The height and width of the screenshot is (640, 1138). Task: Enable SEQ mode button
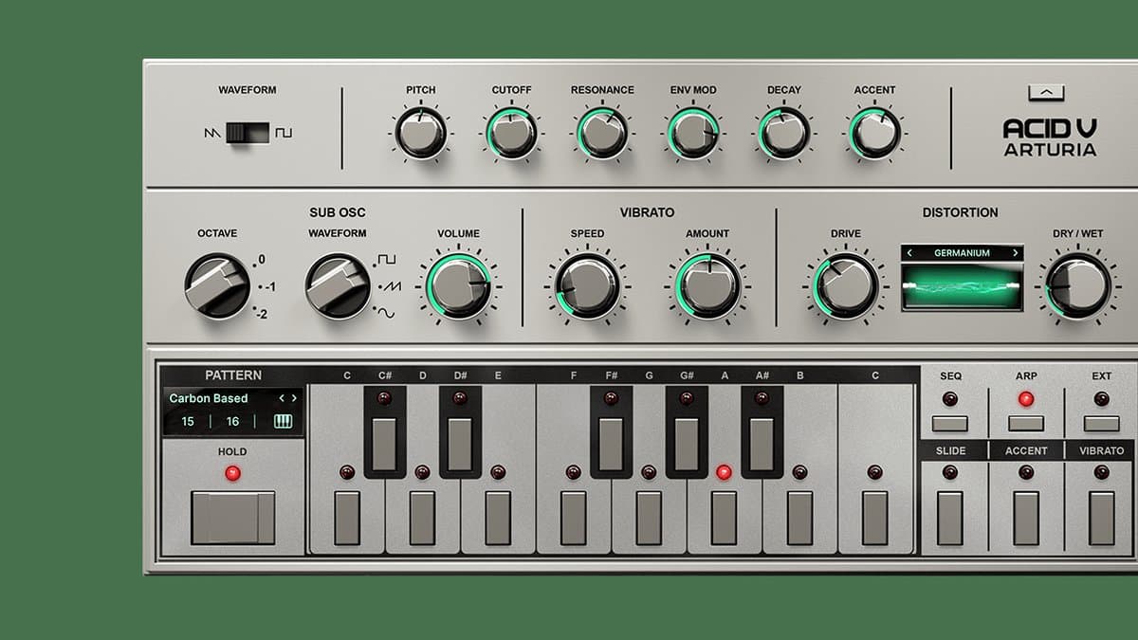[950, 423]
